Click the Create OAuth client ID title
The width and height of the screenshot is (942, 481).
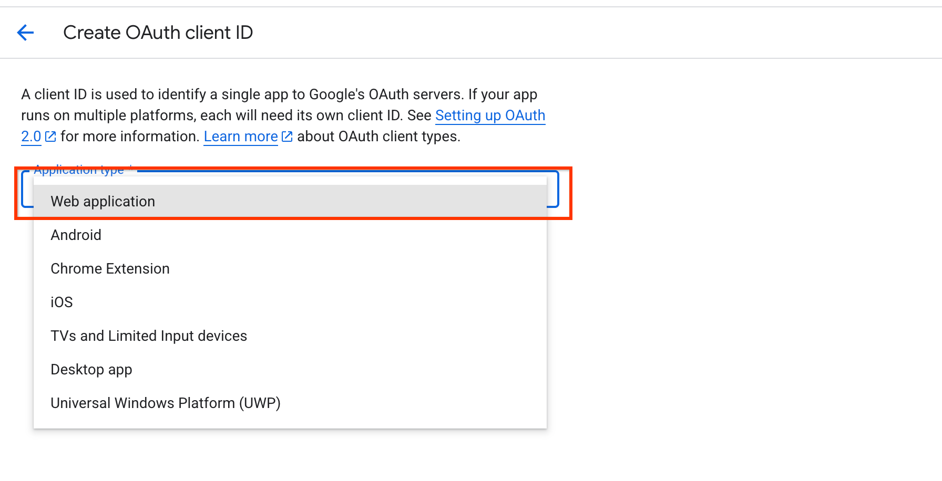(x=158, y=32)
